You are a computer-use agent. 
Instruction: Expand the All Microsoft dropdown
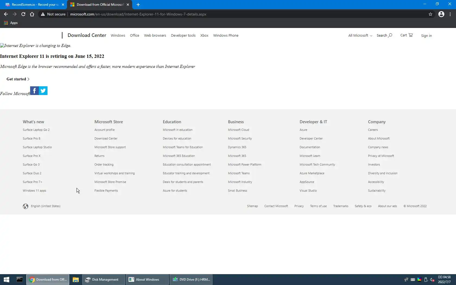pos(360,35)
